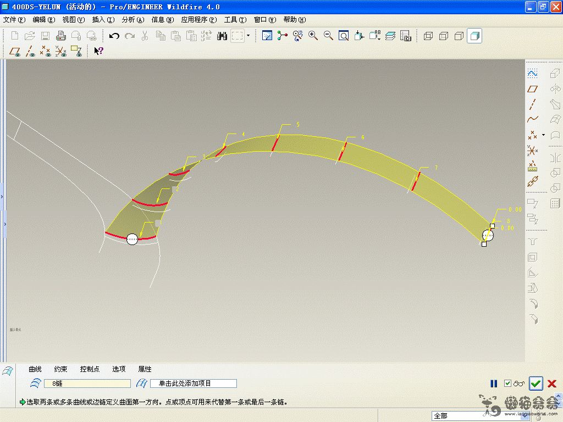
Task: Open the 信息 menu
Action: pyautogui.click(x=163, y=20)
